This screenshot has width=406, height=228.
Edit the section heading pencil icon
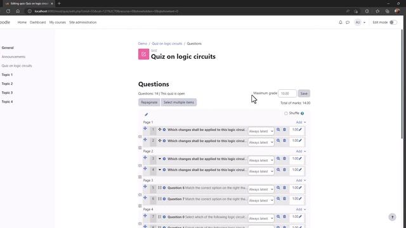(x=147, y=115)
